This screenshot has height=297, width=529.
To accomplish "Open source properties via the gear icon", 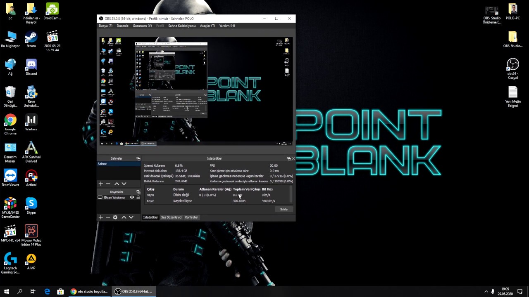I will pyautogui.click(x=115, y=217).
